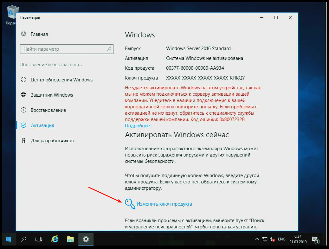Click the magnifier icon in search box
The image size is (329, 249).
[x=109, y=49]
